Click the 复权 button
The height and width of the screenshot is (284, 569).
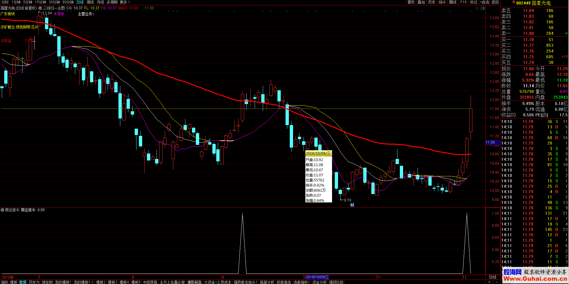(411, 2)
